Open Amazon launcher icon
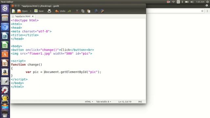 [5, 72]
